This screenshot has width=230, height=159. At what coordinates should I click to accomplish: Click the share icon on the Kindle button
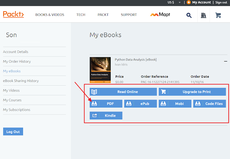tap(95, 115)
